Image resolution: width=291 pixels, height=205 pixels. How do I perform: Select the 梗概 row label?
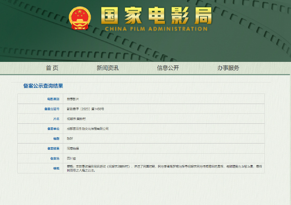pos(56,168)
